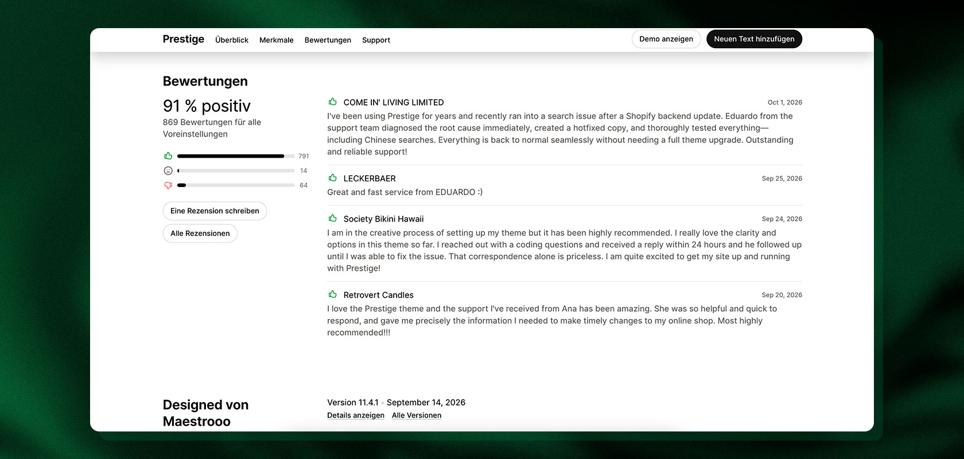Open the Details anzeigen link
The width and height of the screenshot is (964, 459).
(x=356, y=415)
